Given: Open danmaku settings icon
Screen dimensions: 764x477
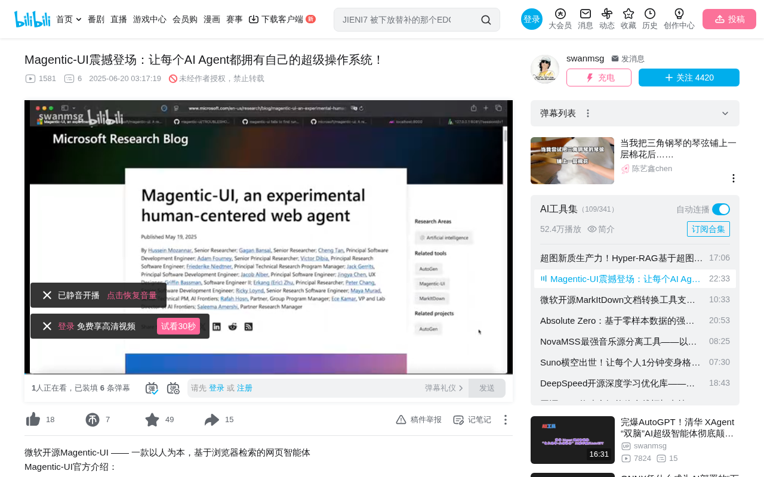Looking at the screenshot, I should coord(173,388).
